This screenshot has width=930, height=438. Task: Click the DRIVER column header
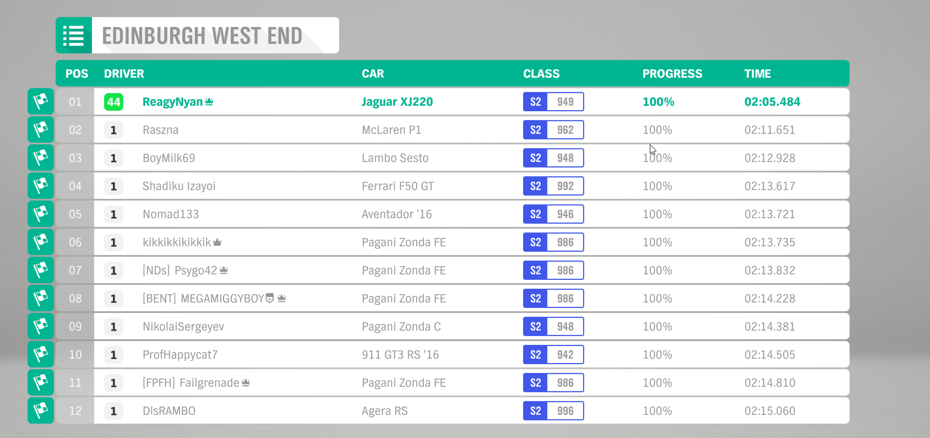(x=124, y=74)
